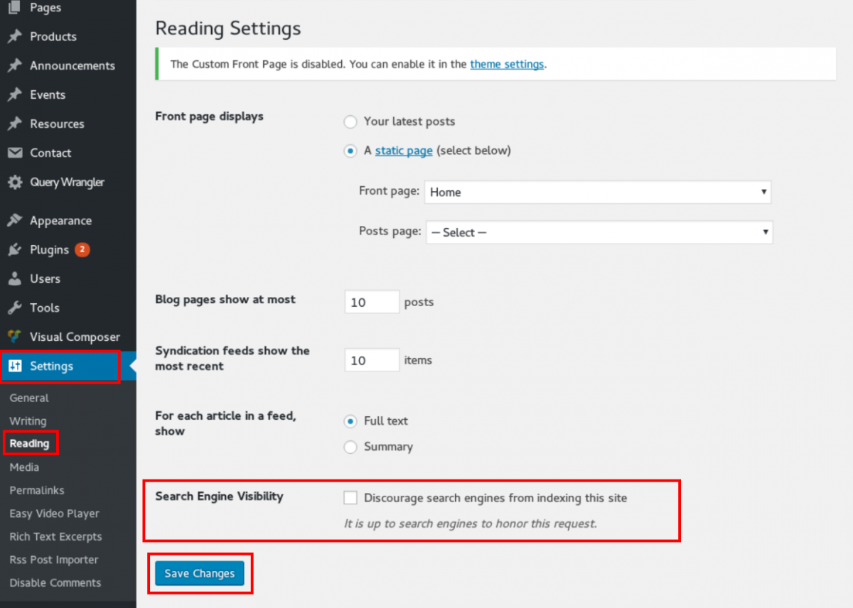The image size is (853, 608).
Task: Open Query Wrangler via its gear icon
Action: coord(14,182)
